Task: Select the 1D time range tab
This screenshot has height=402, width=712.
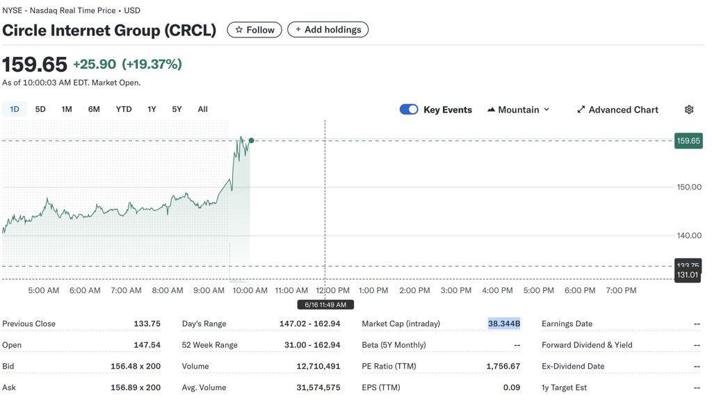Action: pos(15,109)
